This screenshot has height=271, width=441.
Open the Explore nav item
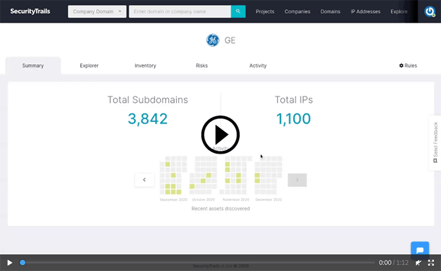(399, 11)
